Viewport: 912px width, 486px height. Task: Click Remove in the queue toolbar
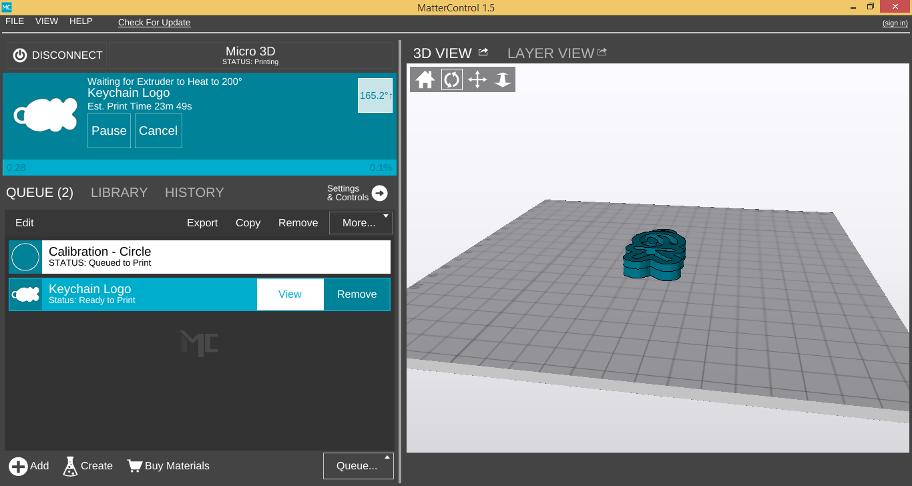click(x=298, y=223)
